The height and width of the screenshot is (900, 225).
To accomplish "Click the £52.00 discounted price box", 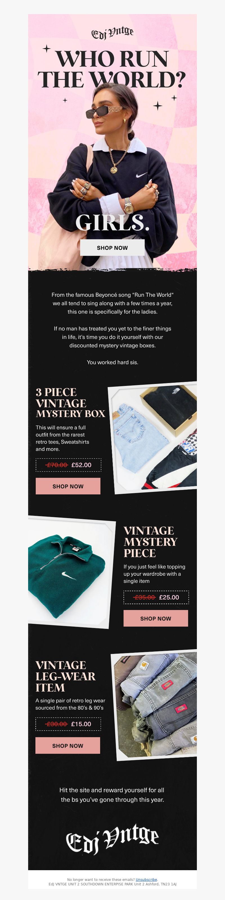I will tap(68, 465).
